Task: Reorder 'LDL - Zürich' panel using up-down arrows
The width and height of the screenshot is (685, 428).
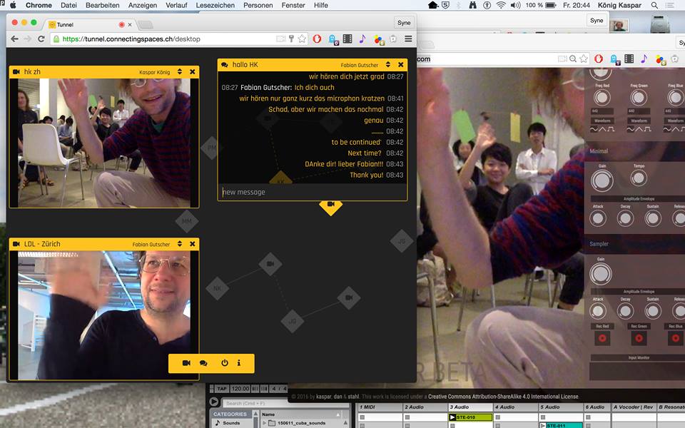Action: (180, 244)
